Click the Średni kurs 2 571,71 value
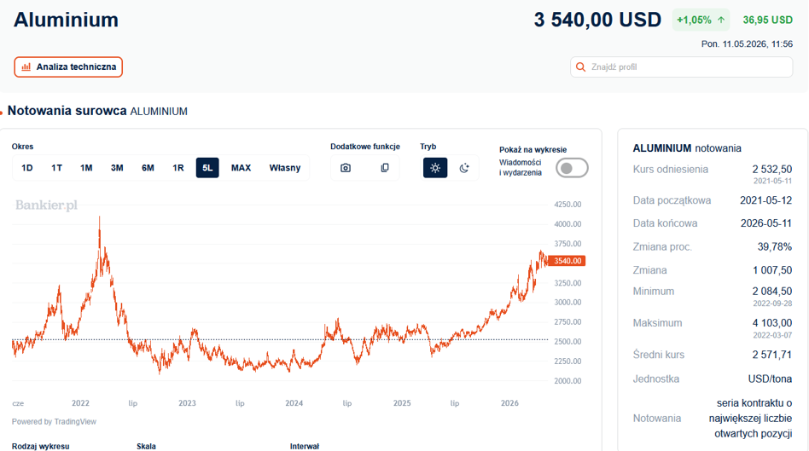 [x=771, y=355]
